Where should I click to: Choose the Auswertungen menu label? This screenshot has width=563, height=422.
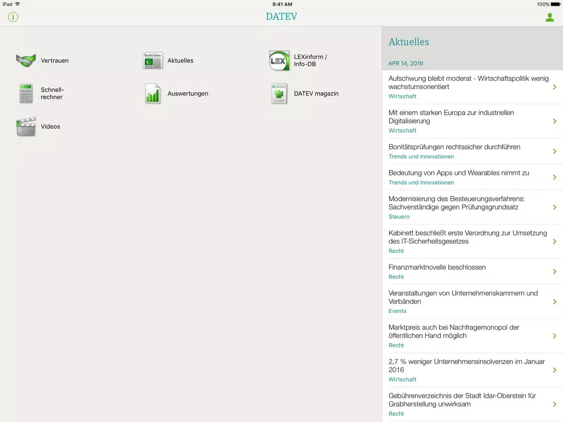pyautogui.click(x=188, y=94)
